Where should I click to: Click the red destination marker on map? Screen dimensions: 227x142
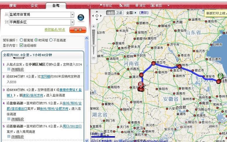coord(141,86)
